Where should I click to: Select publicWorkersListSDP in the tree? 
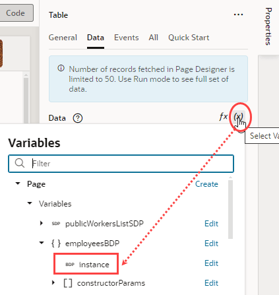click(x=104, y=224)
